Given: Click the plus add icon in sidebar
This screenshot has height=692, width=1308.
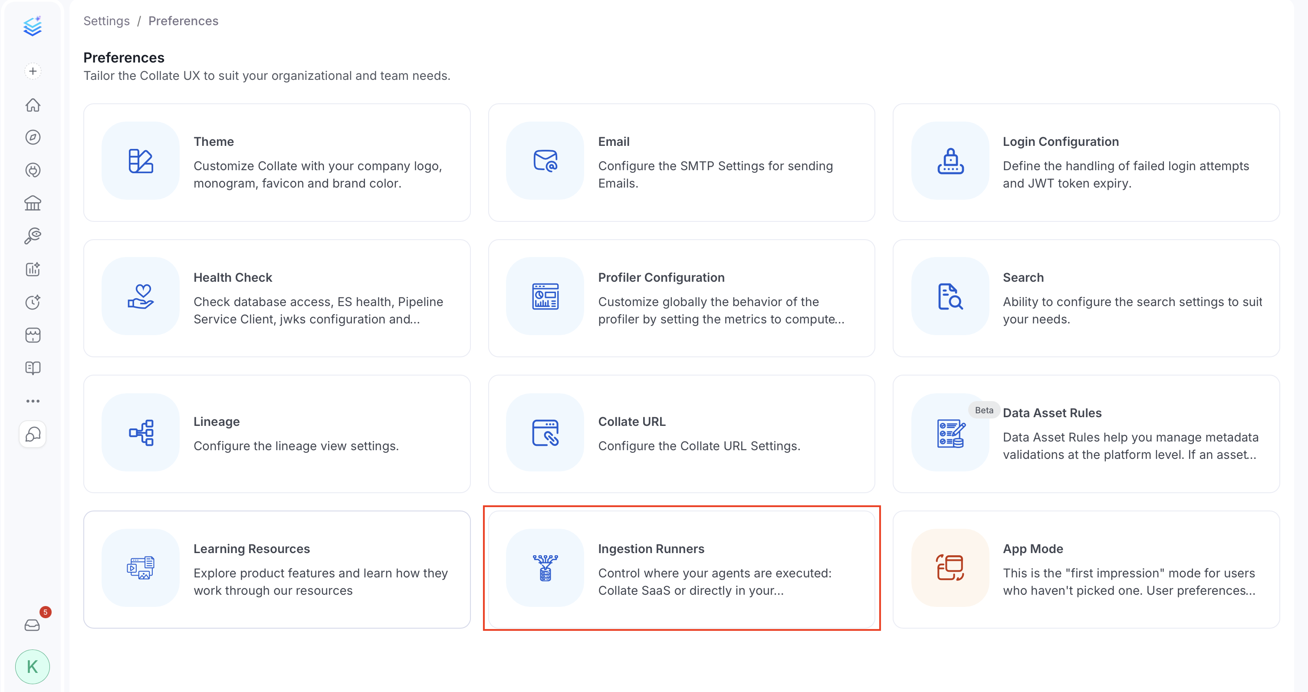Looking at the screenshot, I should pos(33,71).
